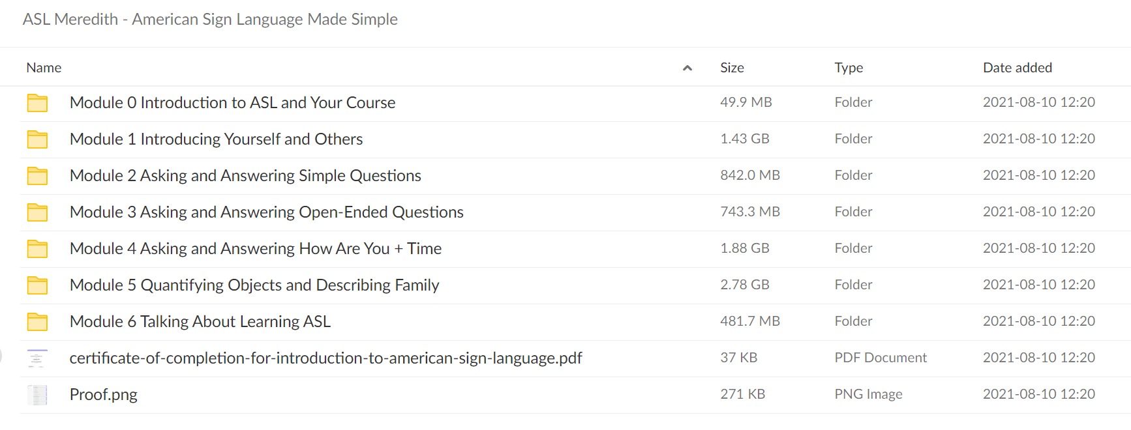Screen dimensions: 1131x430
Task: Sort the list by Date added header
Action: coord(1018,68)
